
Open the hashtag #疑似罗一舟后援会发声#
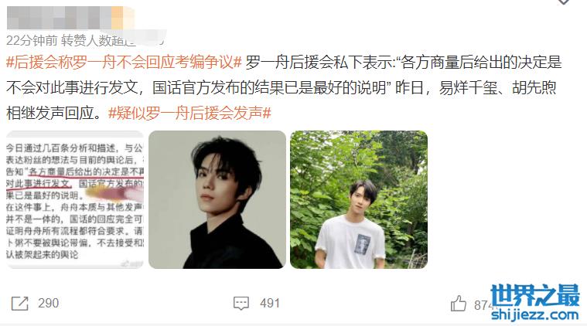pos(189,113)
